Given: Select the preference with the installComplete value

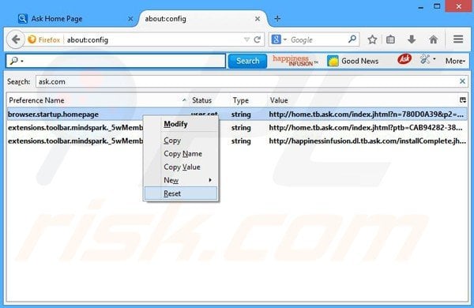Looking at the screenshot, I should pos(237,141).
